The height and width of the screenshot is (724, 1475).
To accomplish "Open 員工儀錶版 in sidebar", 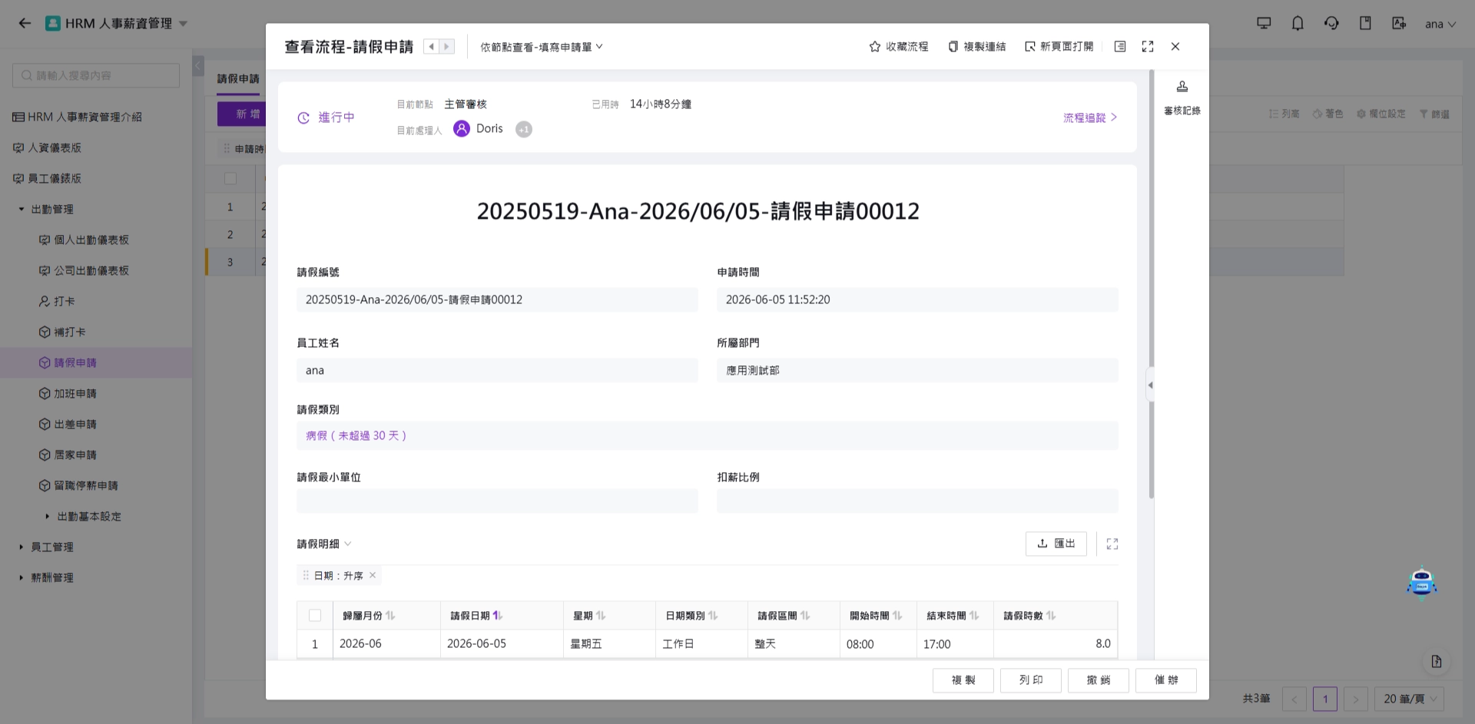I will [x=47, y=178].
